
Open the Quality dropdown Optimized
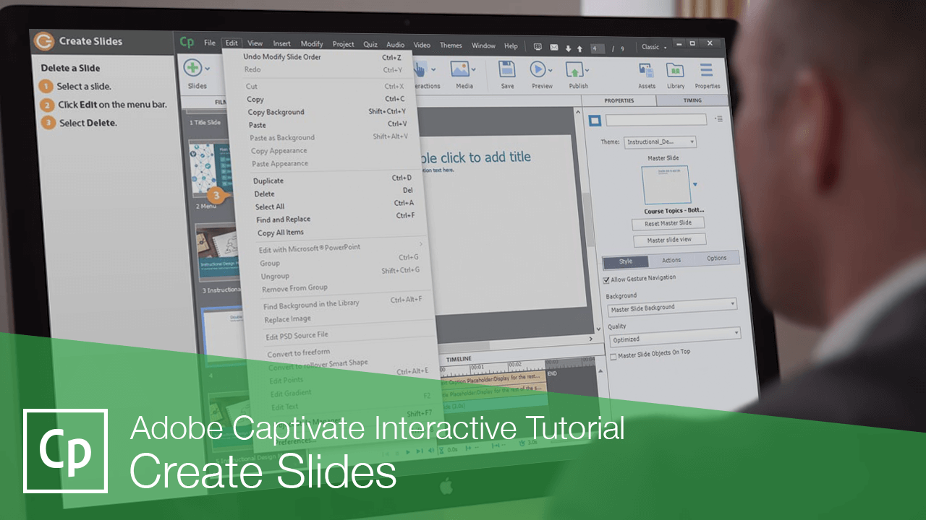click(x=675, y=338)
